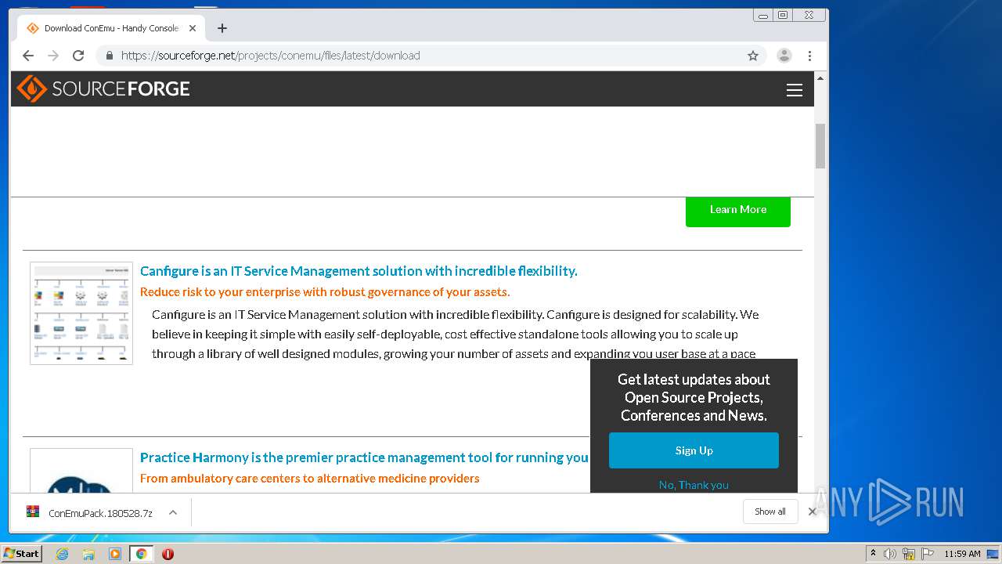Click the Canfigure description paragraph text

click(455, 334)
